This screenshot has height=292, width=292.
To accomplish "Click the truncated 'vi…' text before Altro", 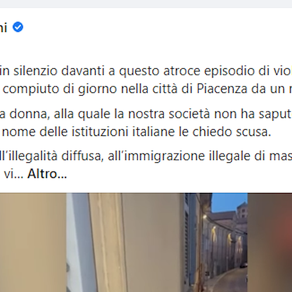I will [13, 173].
